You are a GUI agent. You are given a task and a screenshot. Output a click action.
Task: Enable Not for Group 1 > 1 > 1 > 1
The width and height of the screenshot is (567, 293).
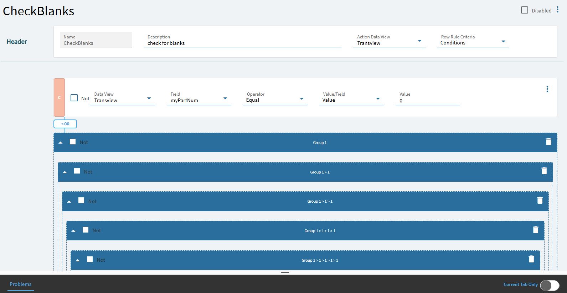(86, 230)
